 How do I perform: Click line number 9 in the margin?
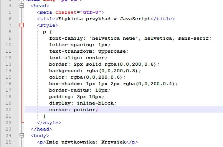[x=10, y=38]
